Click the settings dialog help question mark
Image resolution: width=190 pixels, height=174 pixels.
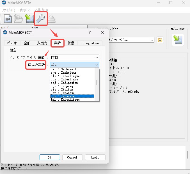point(90,32)
